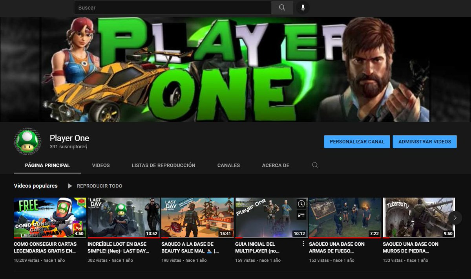The height and width of the screenshot is (279, 471).
Task: Add GUIA INICIAL video to queue
Action: [301, 214]
